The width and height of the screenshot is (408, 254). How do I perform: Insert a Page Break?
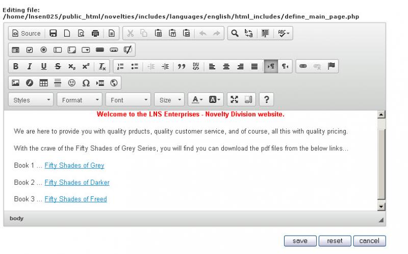[100, 83]
